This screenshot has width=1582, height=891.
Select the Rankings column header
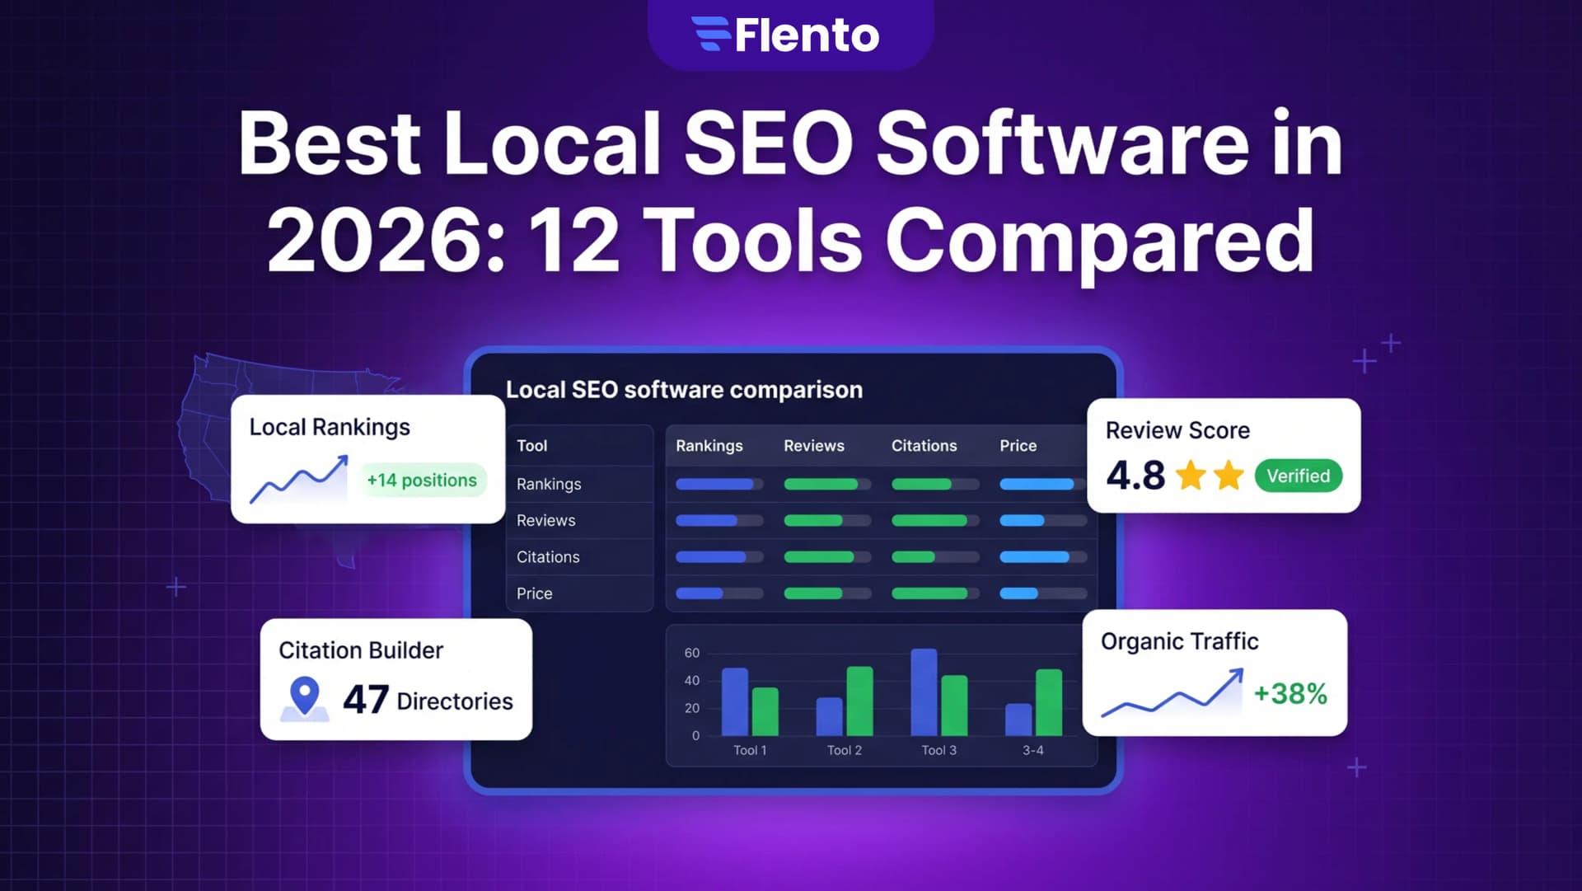(709, 445)
